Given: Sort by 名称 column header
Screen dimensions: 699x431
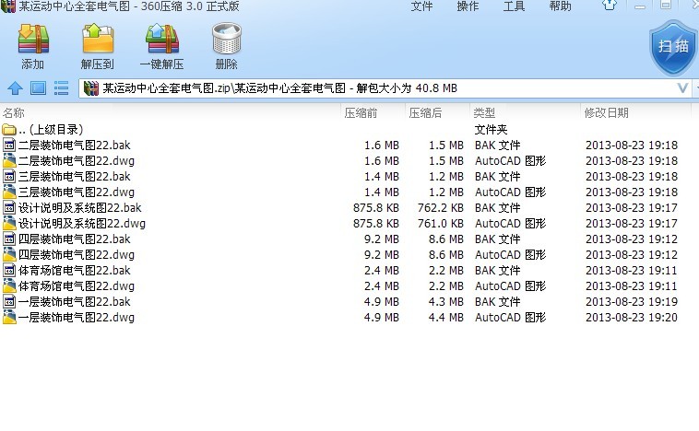Looking at the screenshot, I should point(14,113).
